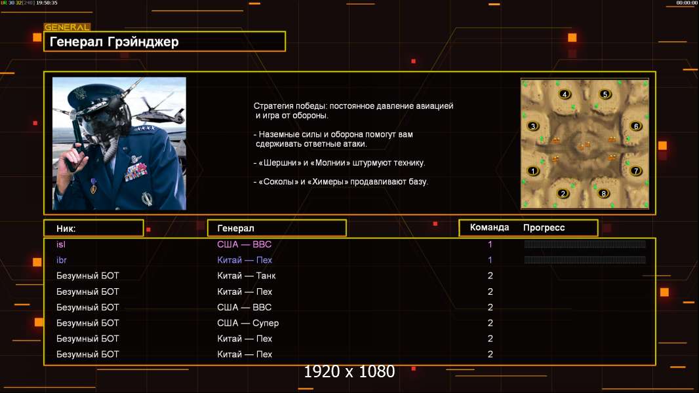
Task: Click General Granger's portrait image
Action: [119, 143]
